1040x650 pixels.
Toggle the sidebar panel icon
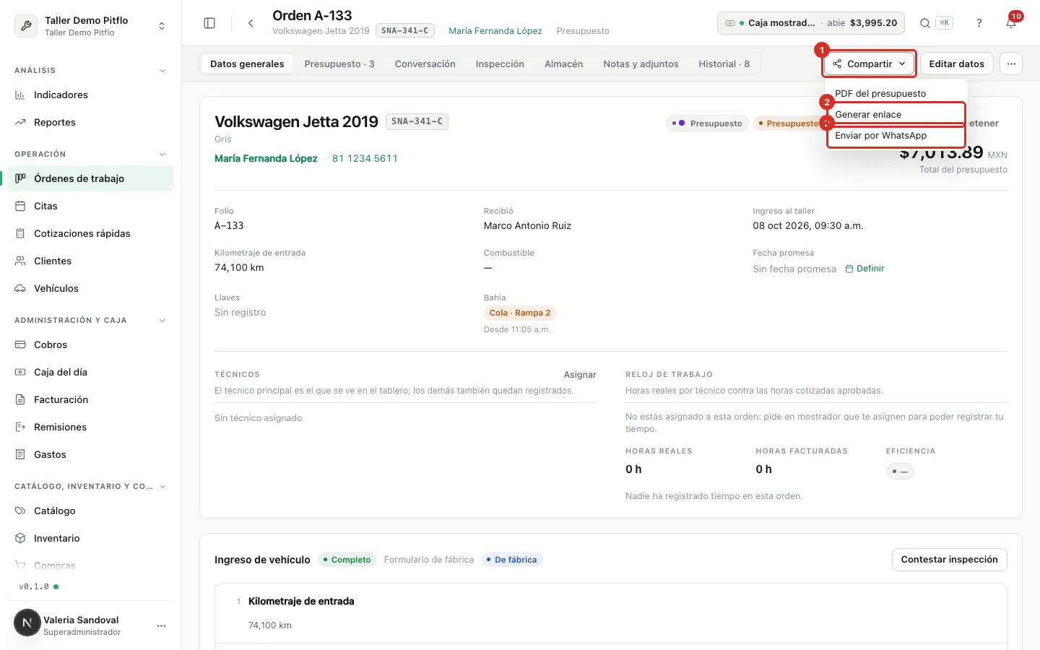click(x=209, y=23)
